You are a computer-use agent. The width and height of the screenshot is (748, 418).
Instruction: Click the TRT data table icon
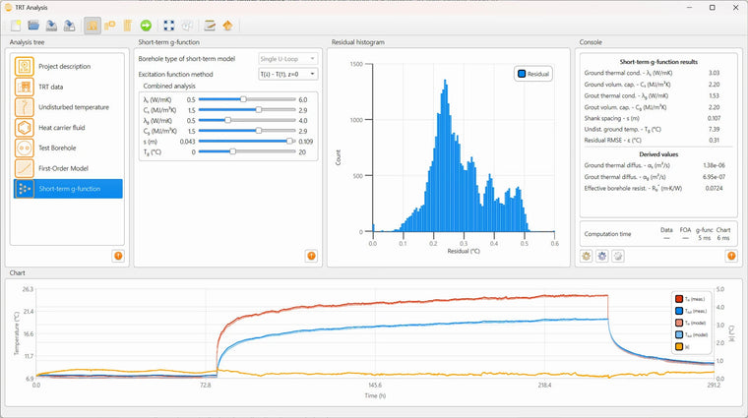pyautogui.click(x=24, y=87)
